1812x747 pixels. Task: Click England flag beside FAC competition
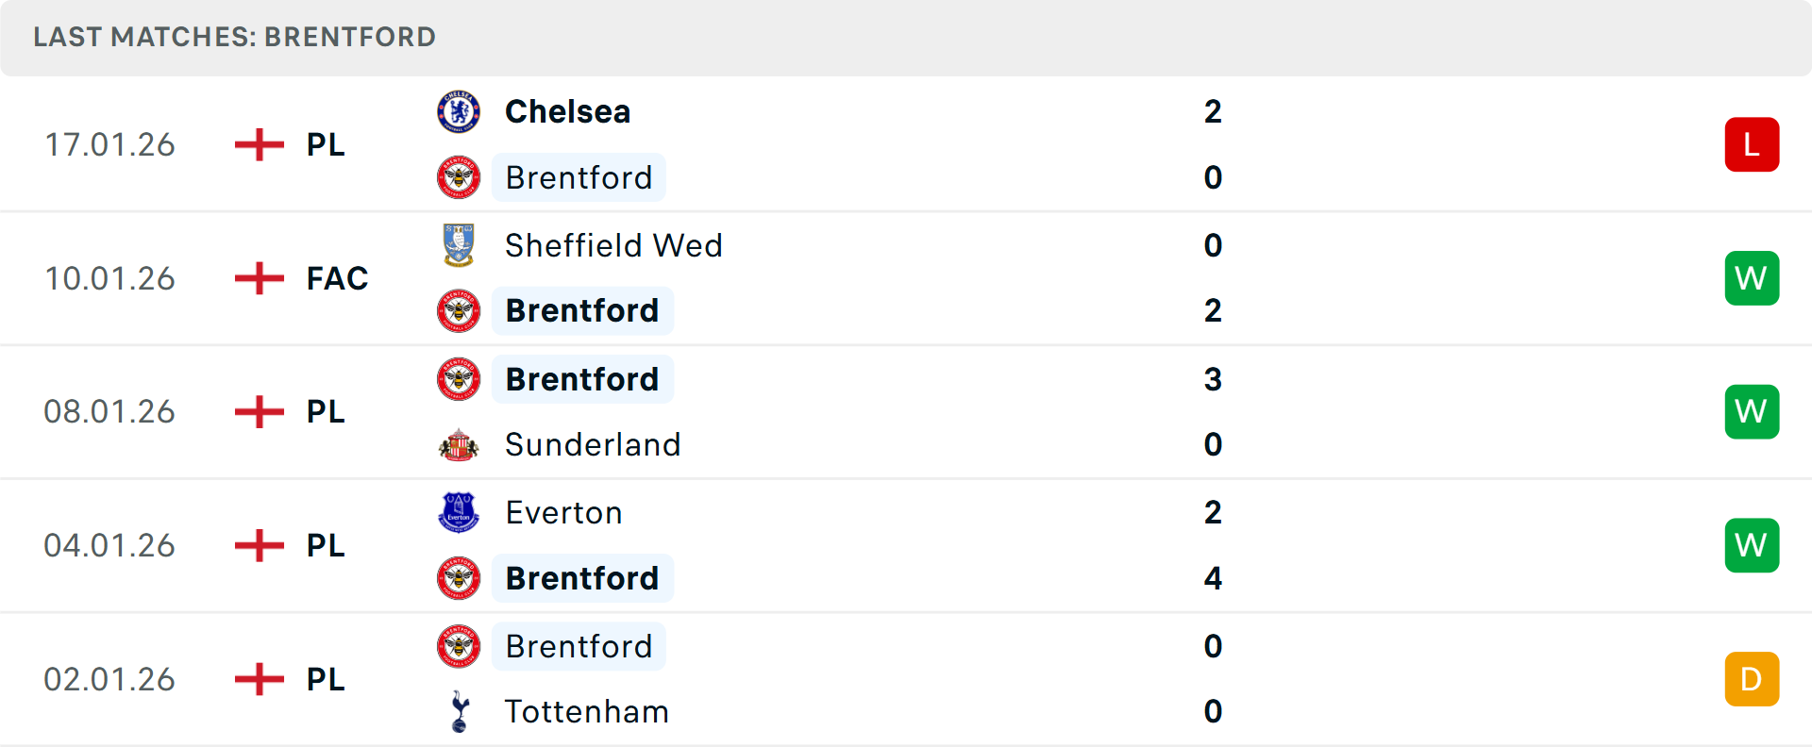(x=260, y=278)
